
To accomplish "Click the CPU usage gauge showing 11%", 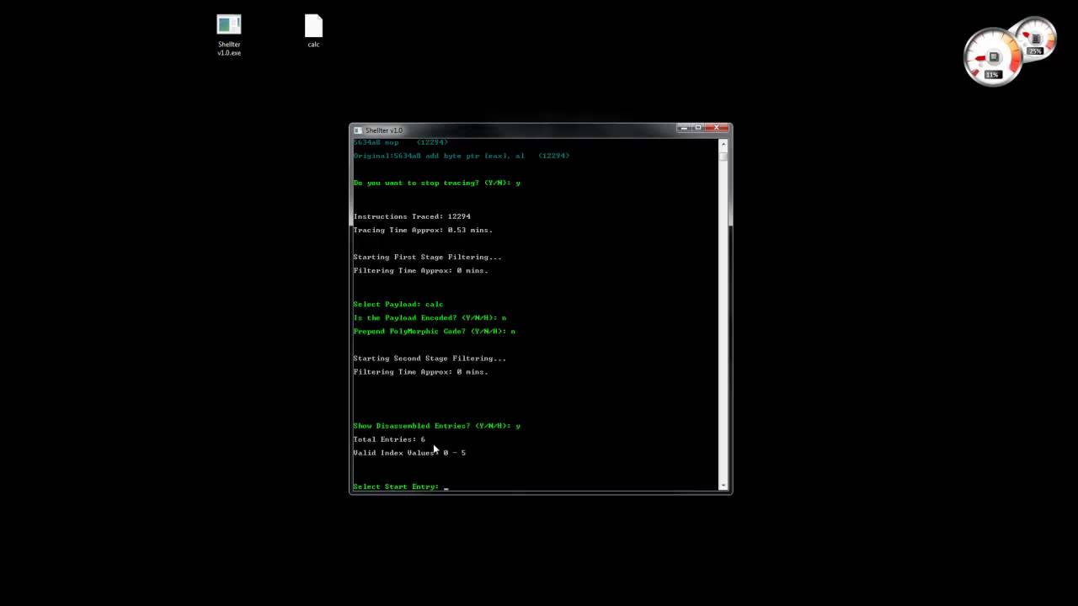I will click(x=993, y=57).
